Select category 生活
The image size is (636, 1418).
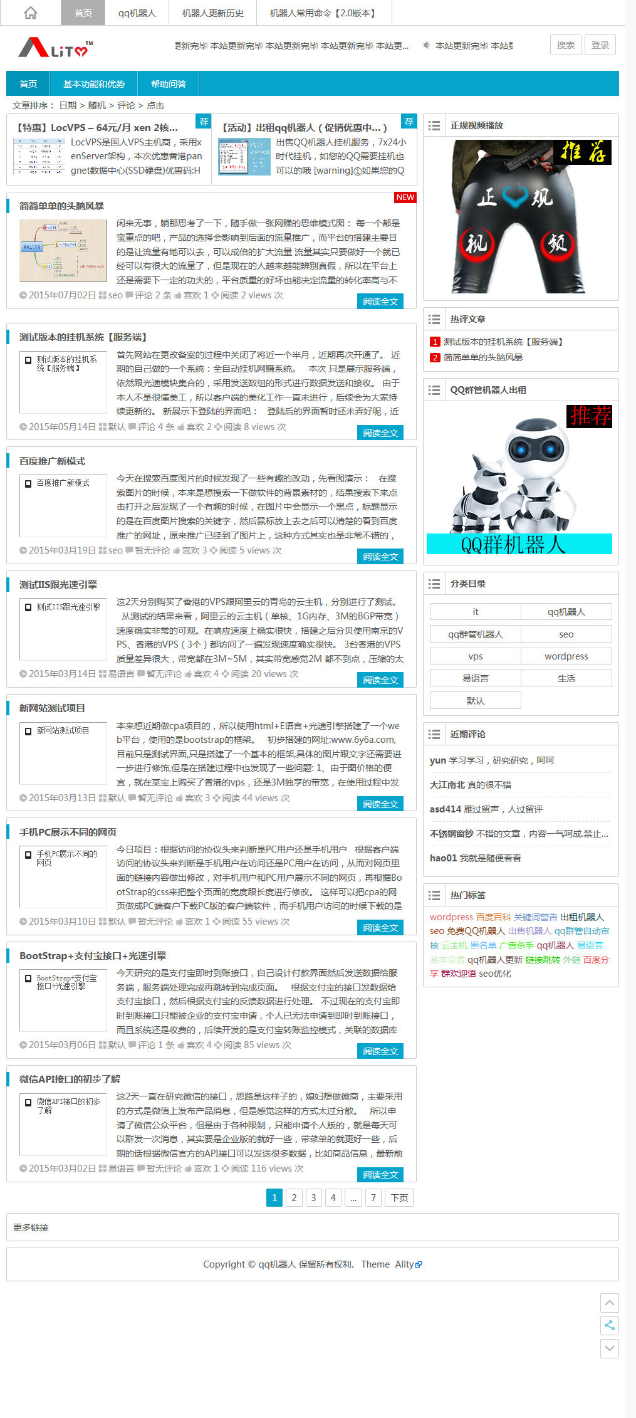(x=566, y=678)
